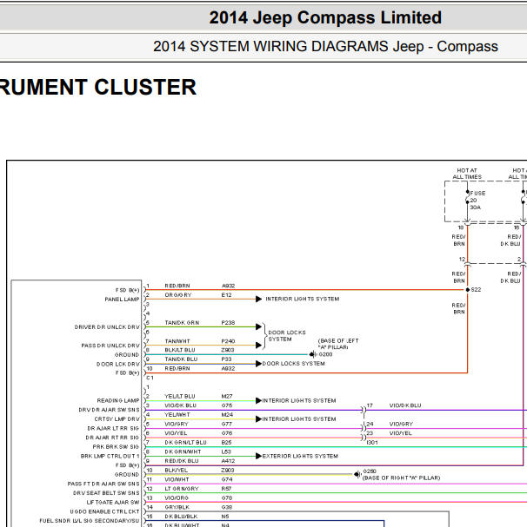Click circuit code L53
Viewport: 527px width, 527px height.
[x=226, y=451]
